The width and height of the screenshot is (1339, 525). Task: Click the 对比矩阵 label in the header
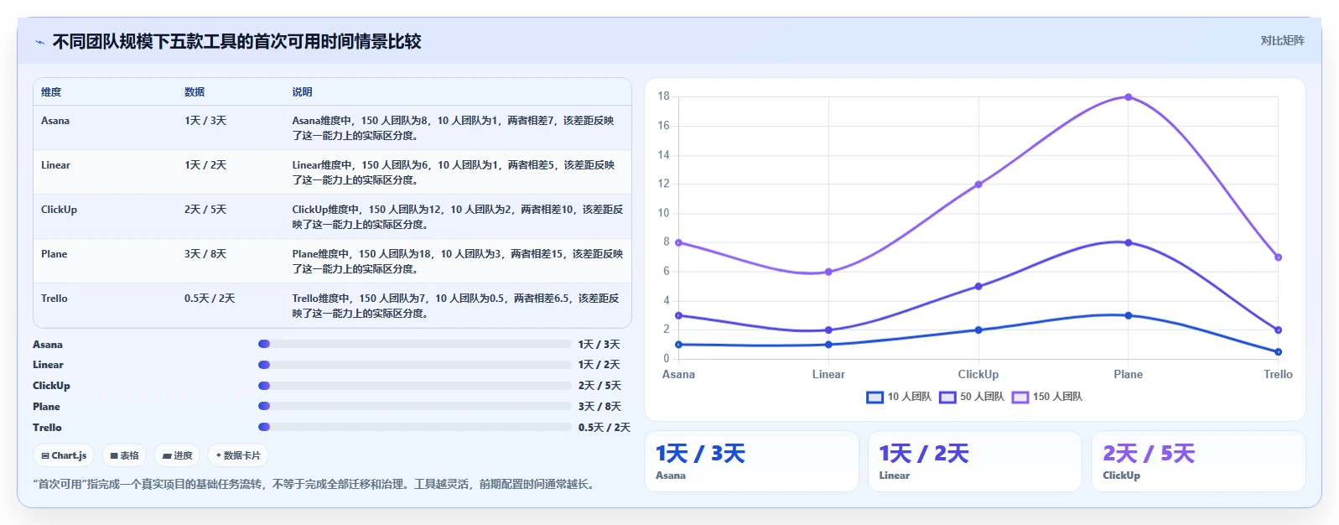(1282, 40)
